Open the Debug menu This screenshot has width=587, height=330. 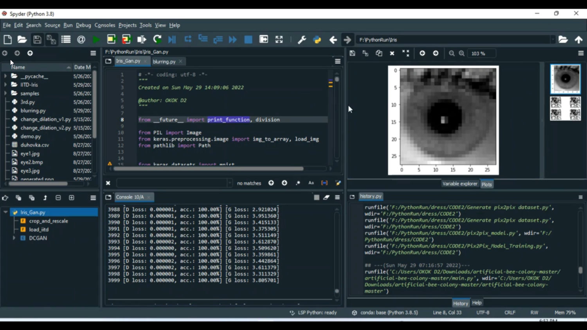tap(83, 25)
